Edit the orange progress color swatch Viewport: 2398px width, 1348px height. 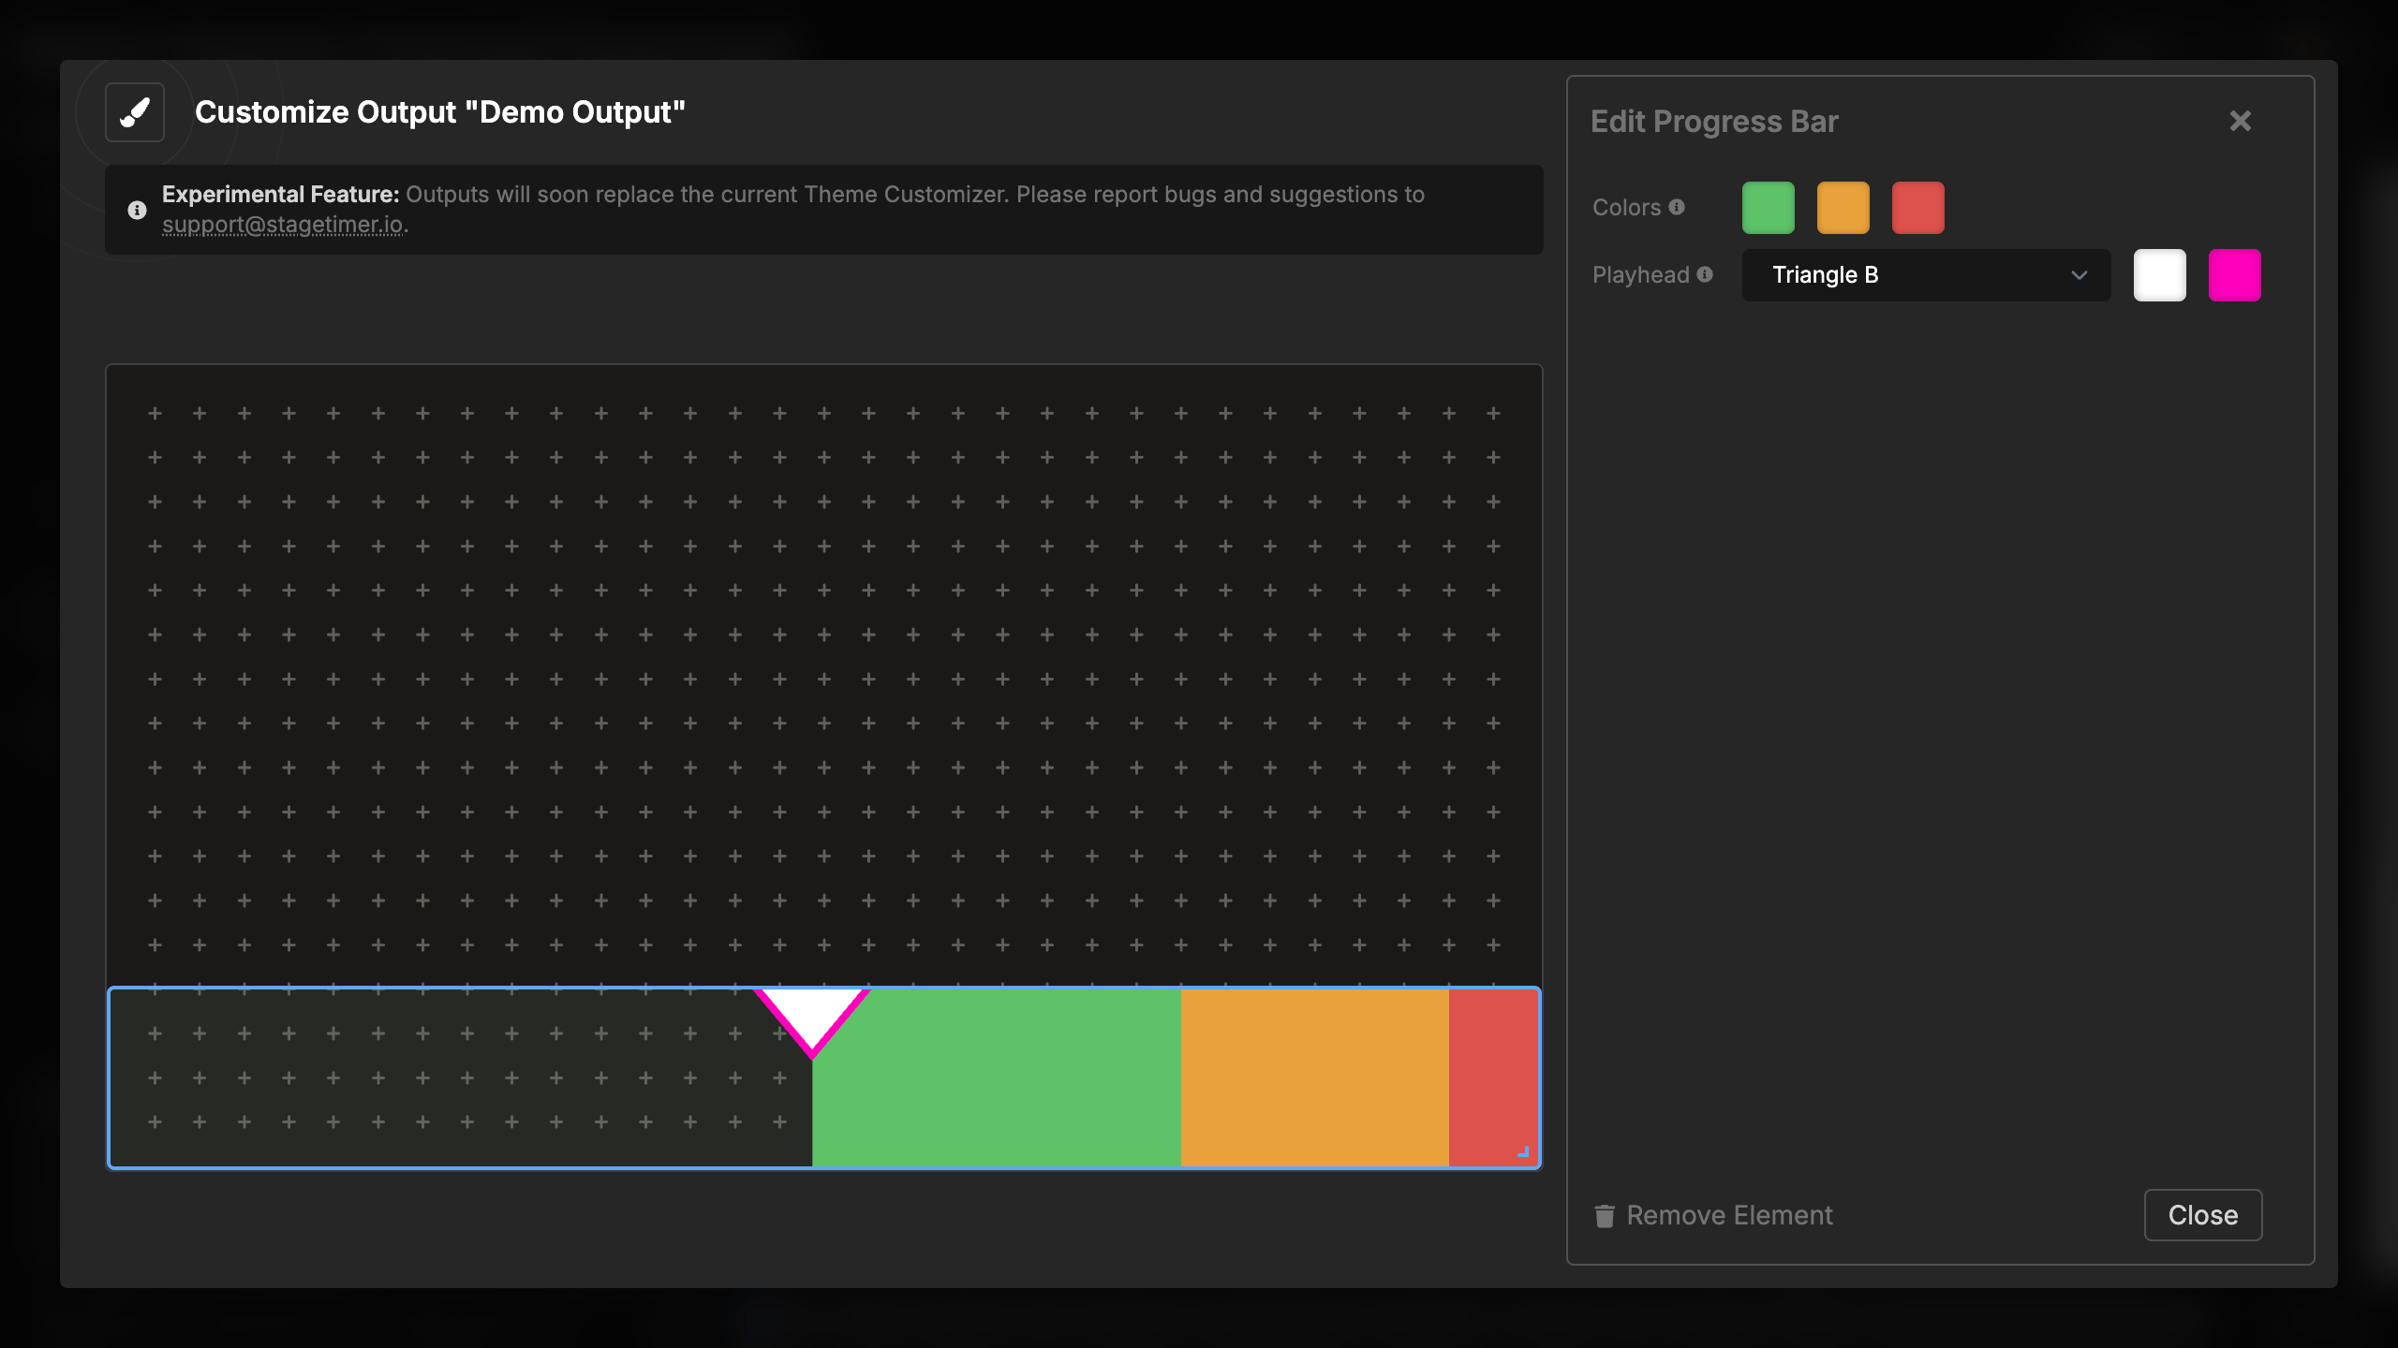1843,207
